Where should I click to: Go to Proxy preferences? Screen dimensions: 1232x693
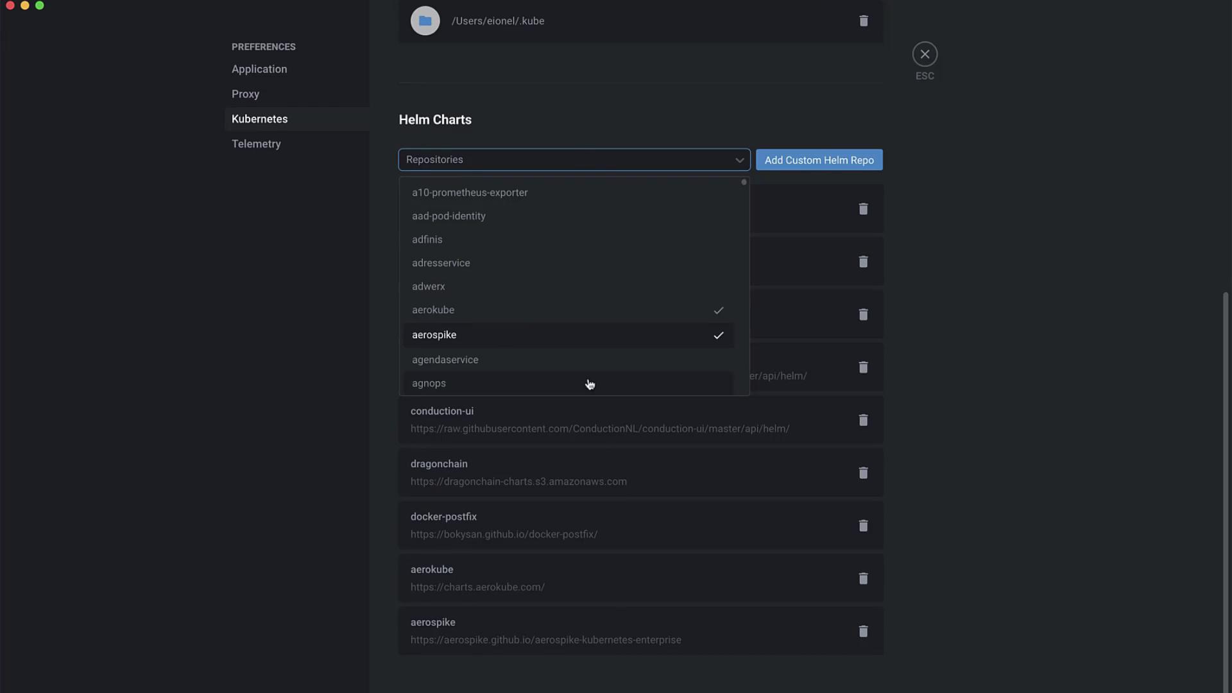coord(245,94)
